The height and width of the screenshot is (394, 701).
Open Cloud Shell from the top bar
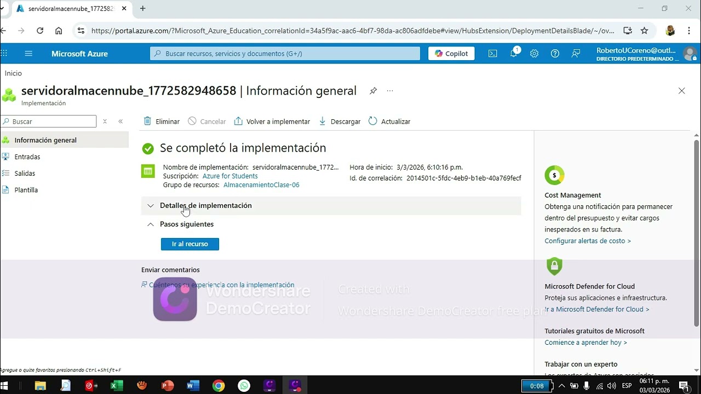point(493,54)
